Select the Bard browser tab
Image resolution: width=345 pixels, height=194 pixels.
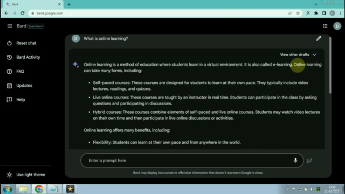pyautogui.click(x=33, y=4)
